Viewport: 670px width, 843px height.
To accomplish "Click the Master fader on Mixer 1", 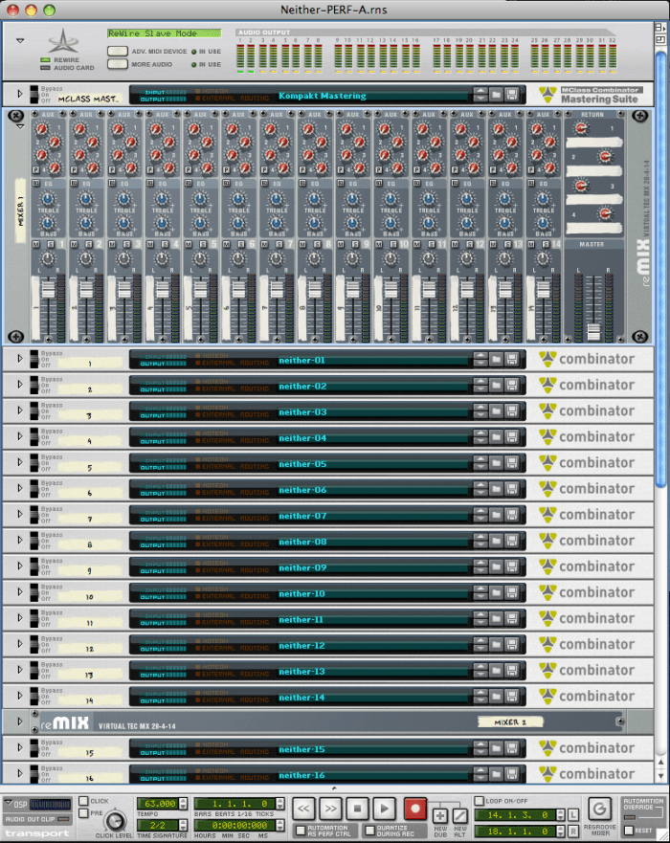I will tap(593, 331).
